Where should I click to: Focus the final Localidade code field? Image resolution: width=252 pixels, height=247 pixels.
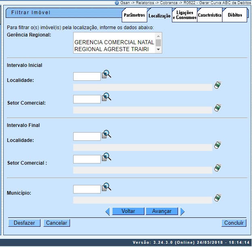87,136
